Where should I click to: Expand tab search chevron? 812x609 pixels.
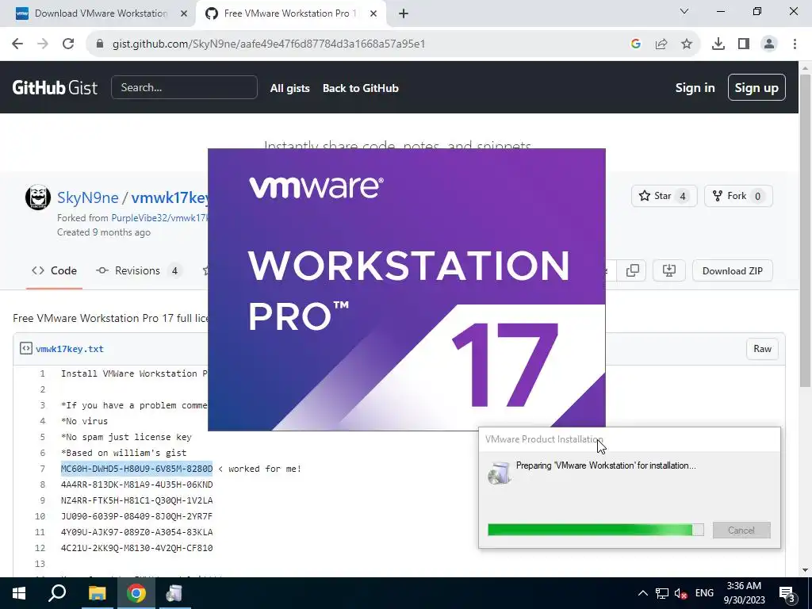click(x=684, y=11)
